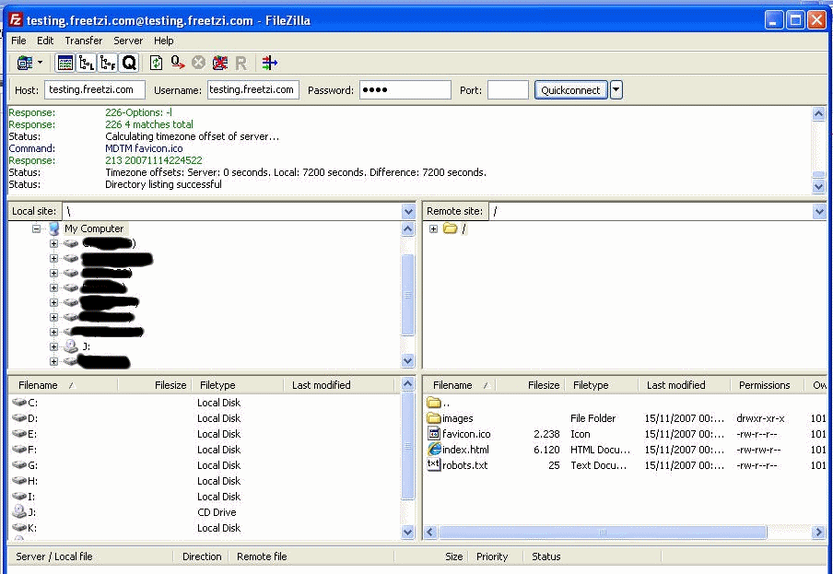Click the Password input field

point(405,89)
